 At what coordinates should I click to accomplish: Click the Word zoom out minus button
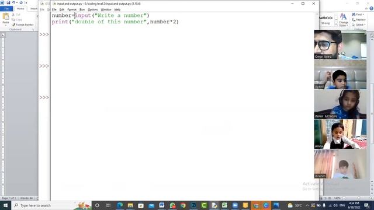point(344,198)
